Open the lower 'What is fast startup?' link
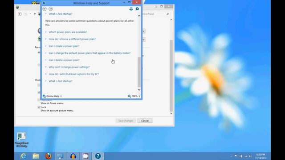The width and height of the screenshot is (285, 160). (x=61, y=81)
